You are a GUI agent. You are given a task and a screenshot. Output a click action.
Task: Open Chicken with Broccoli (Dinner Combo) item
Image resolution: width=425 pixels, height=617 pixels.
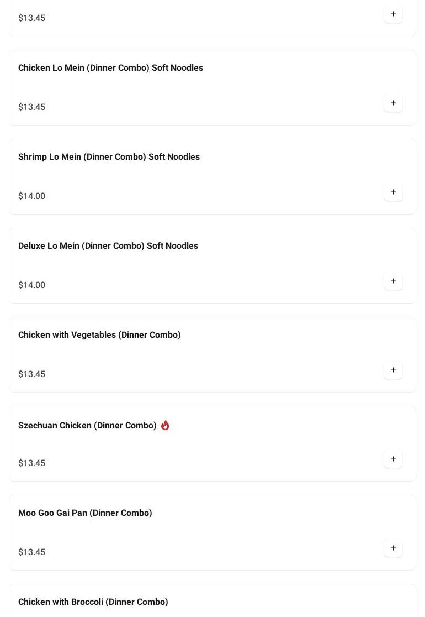tap(93, 602)
